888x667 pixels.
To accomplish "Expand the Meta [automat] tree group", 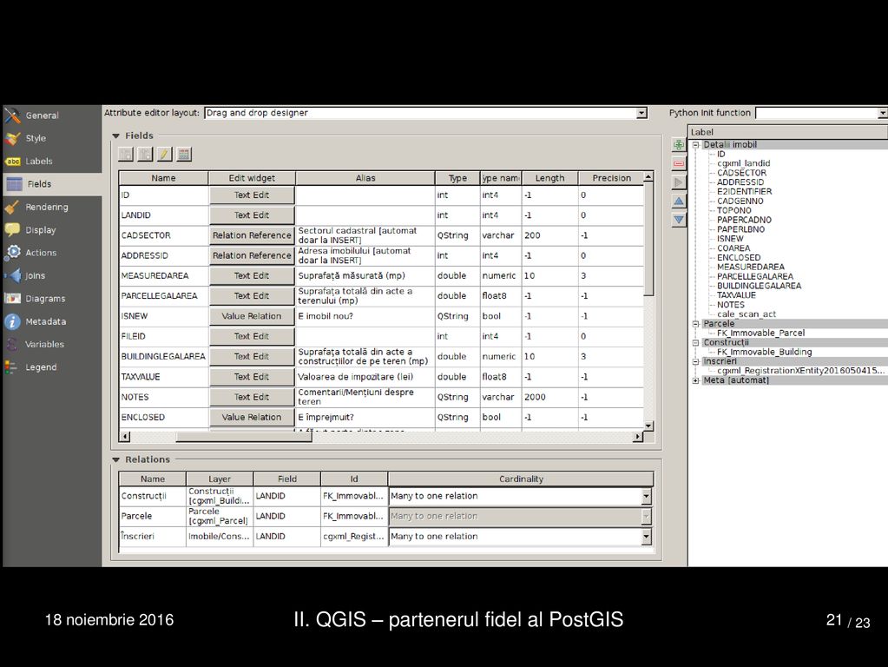I will [696, 380].
